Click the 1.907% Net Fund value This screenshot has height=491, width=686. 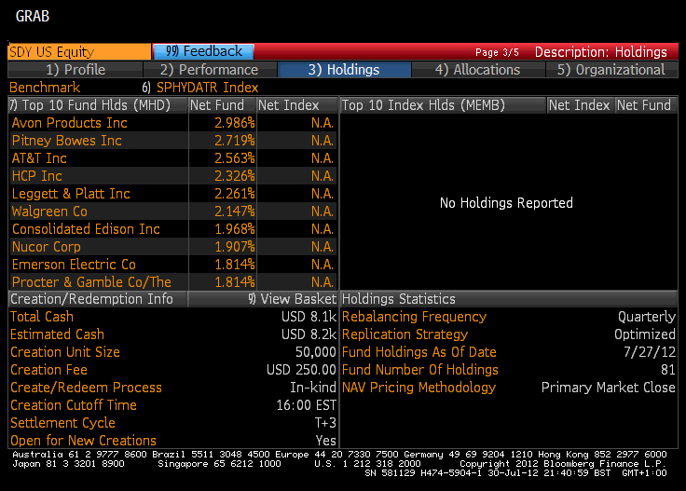click(x=235, y=247)
